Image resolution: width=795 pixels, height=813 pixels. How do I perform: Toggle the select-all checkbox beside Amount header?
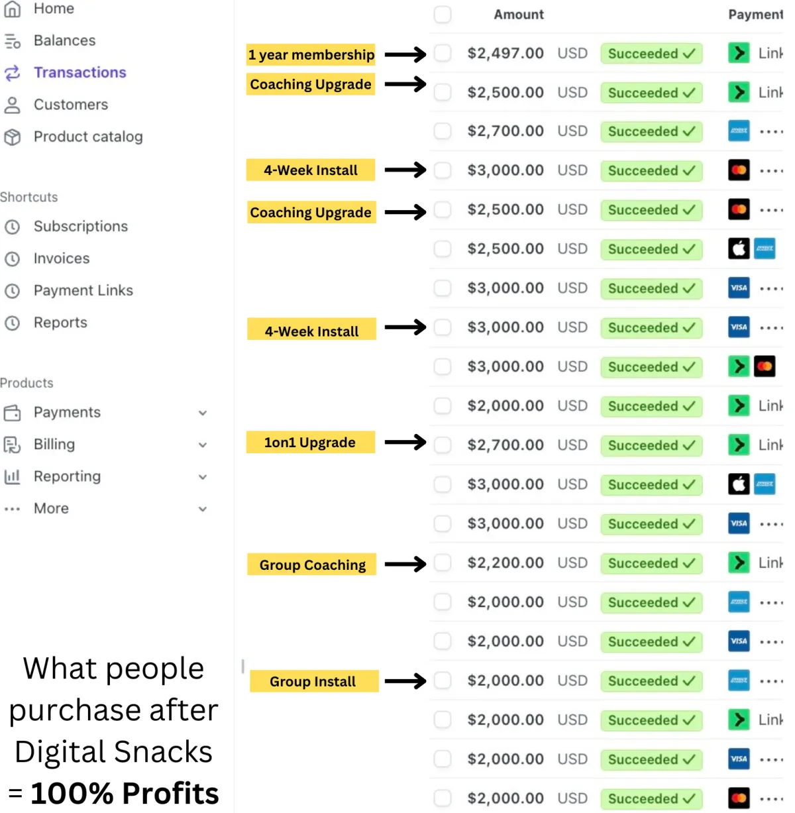pos(443,15)
